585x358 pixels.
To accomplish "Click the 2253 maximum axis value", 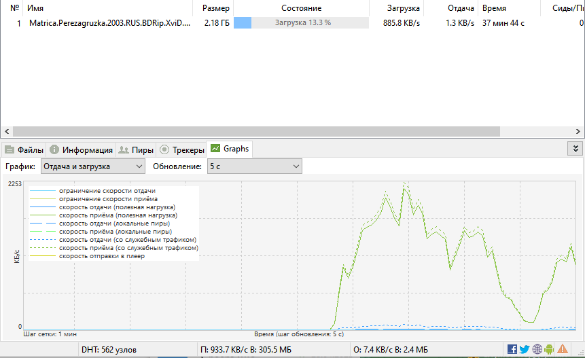I will tap(15, 184).
